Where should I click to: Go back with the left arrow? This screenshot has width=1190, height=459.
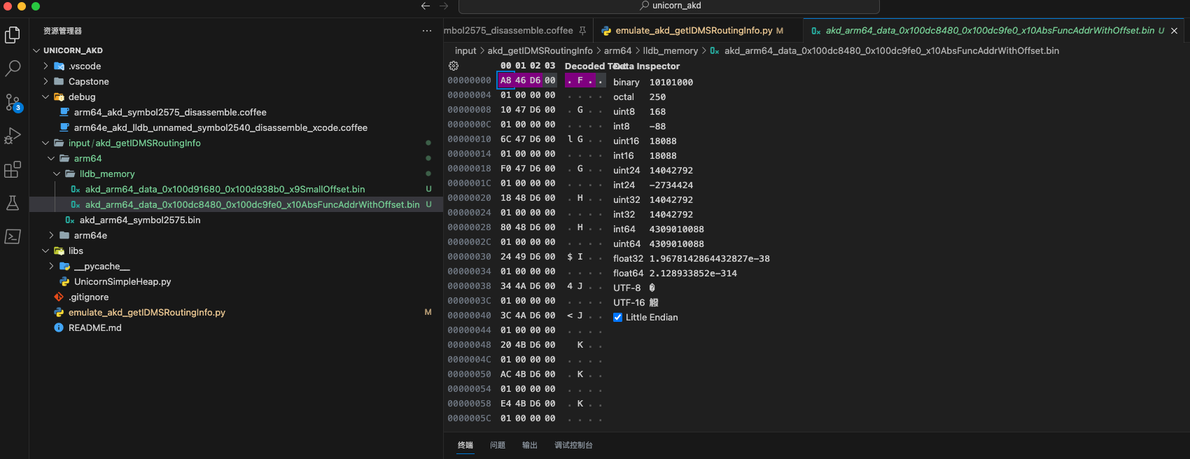pyautogui.click(x=426, y=6)
